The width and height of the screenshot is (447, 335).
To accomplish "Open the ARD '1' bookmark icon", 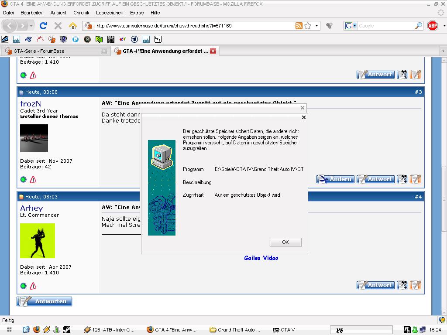I will point(134,39).
